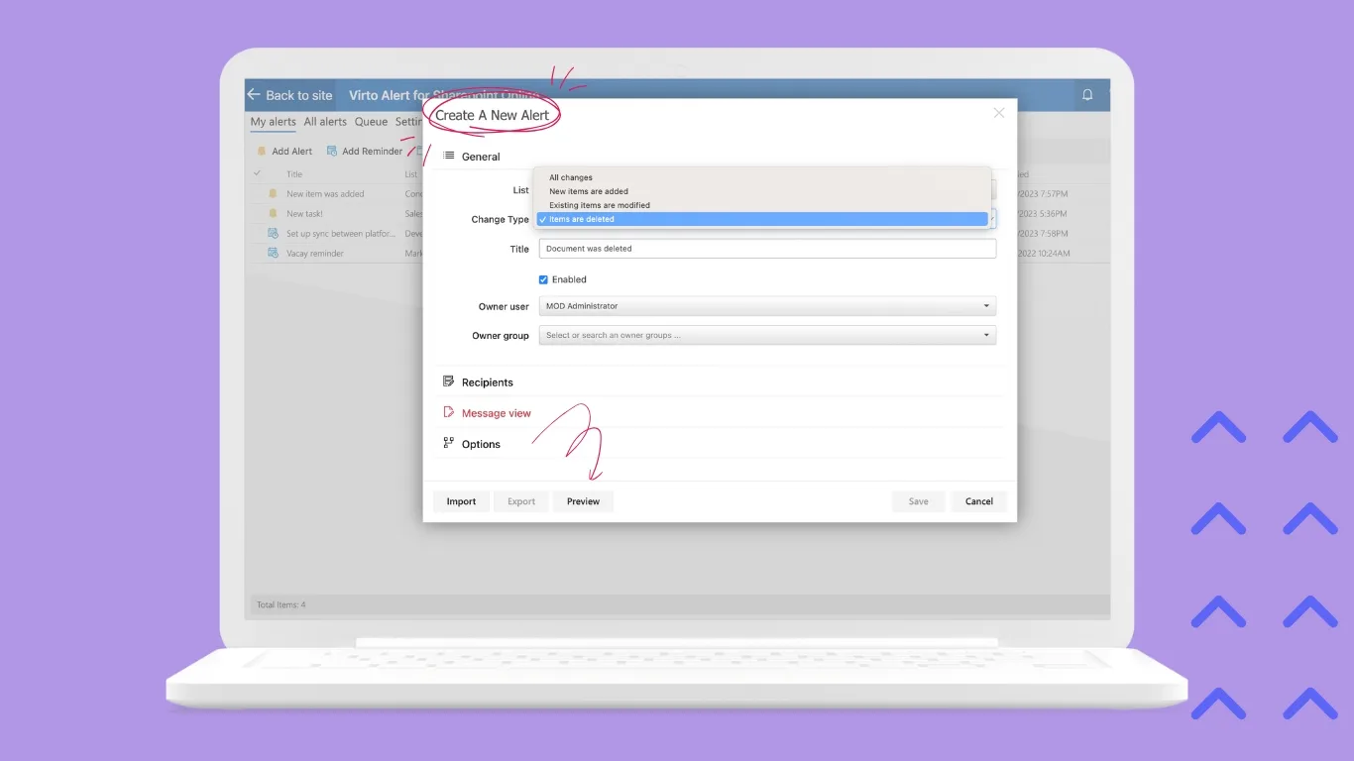Screen dimensions: 1354x761
Task: Click the Message view document icon
Action: point(447,412)
